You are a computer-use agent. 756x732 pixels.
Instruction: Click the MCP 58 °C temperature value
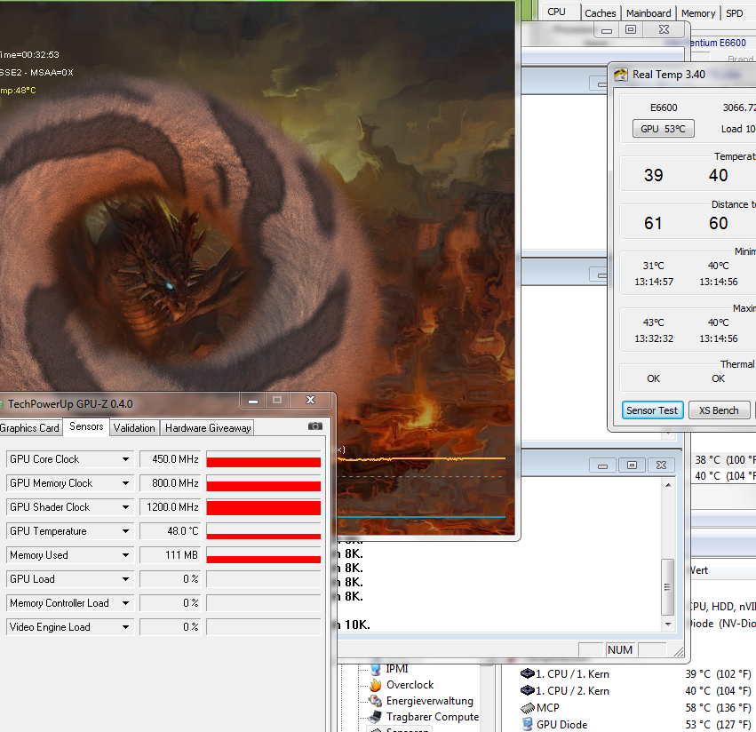point(718,708)
